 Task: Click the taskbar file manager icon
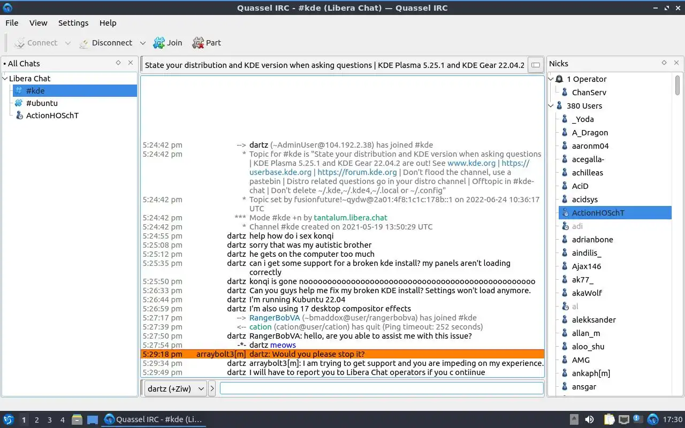coord(77,420)
